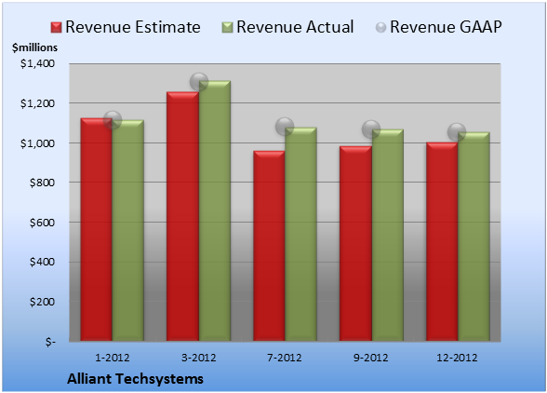Select the red estimate bar for 12-2012

[x=442, y=241]
